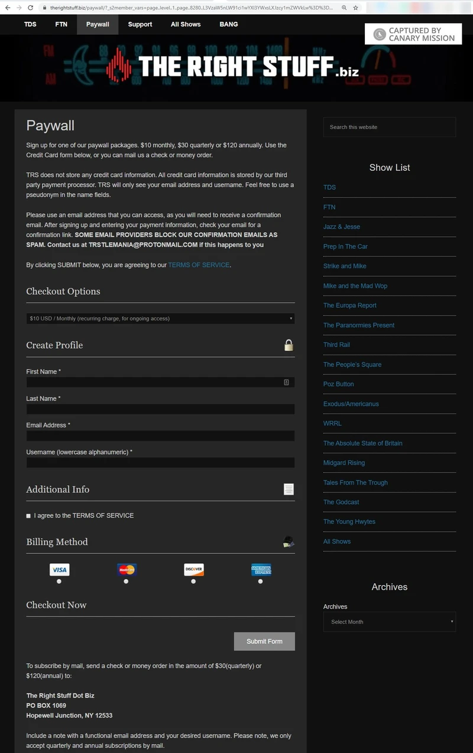
Task: Open the All Shows menu item
Action: click(186, 24)
